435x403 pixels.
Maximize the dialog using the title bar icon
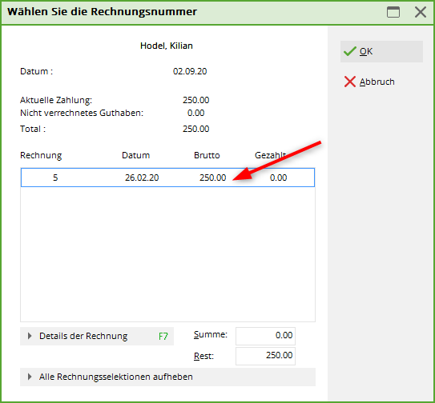[x=393, y=12]
